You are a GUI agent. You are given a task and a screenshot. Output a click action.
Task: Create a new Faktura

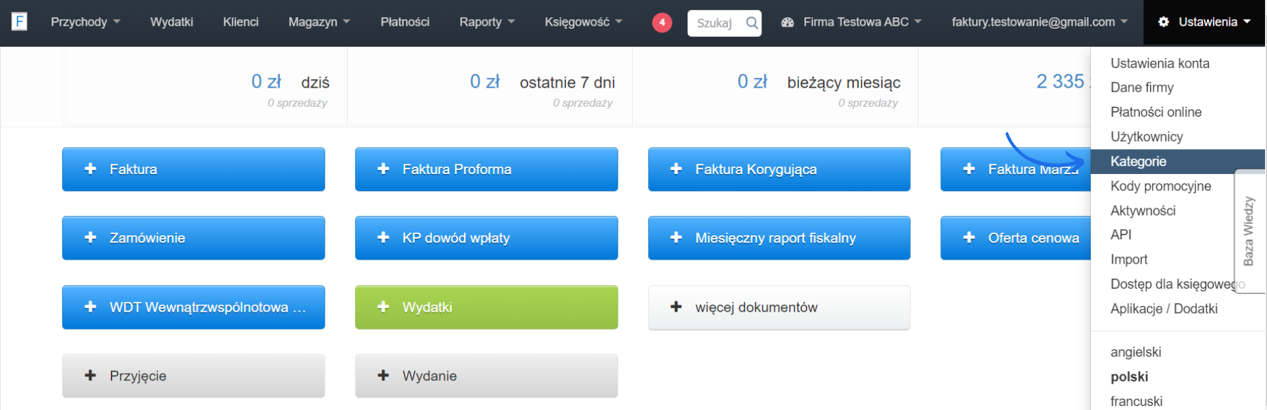pyautogui.click(x=193, y=169)
